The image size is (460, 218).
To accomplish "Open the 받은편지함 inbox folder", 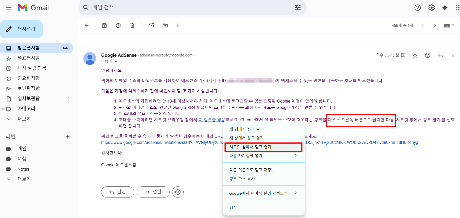I will point(37,48).
